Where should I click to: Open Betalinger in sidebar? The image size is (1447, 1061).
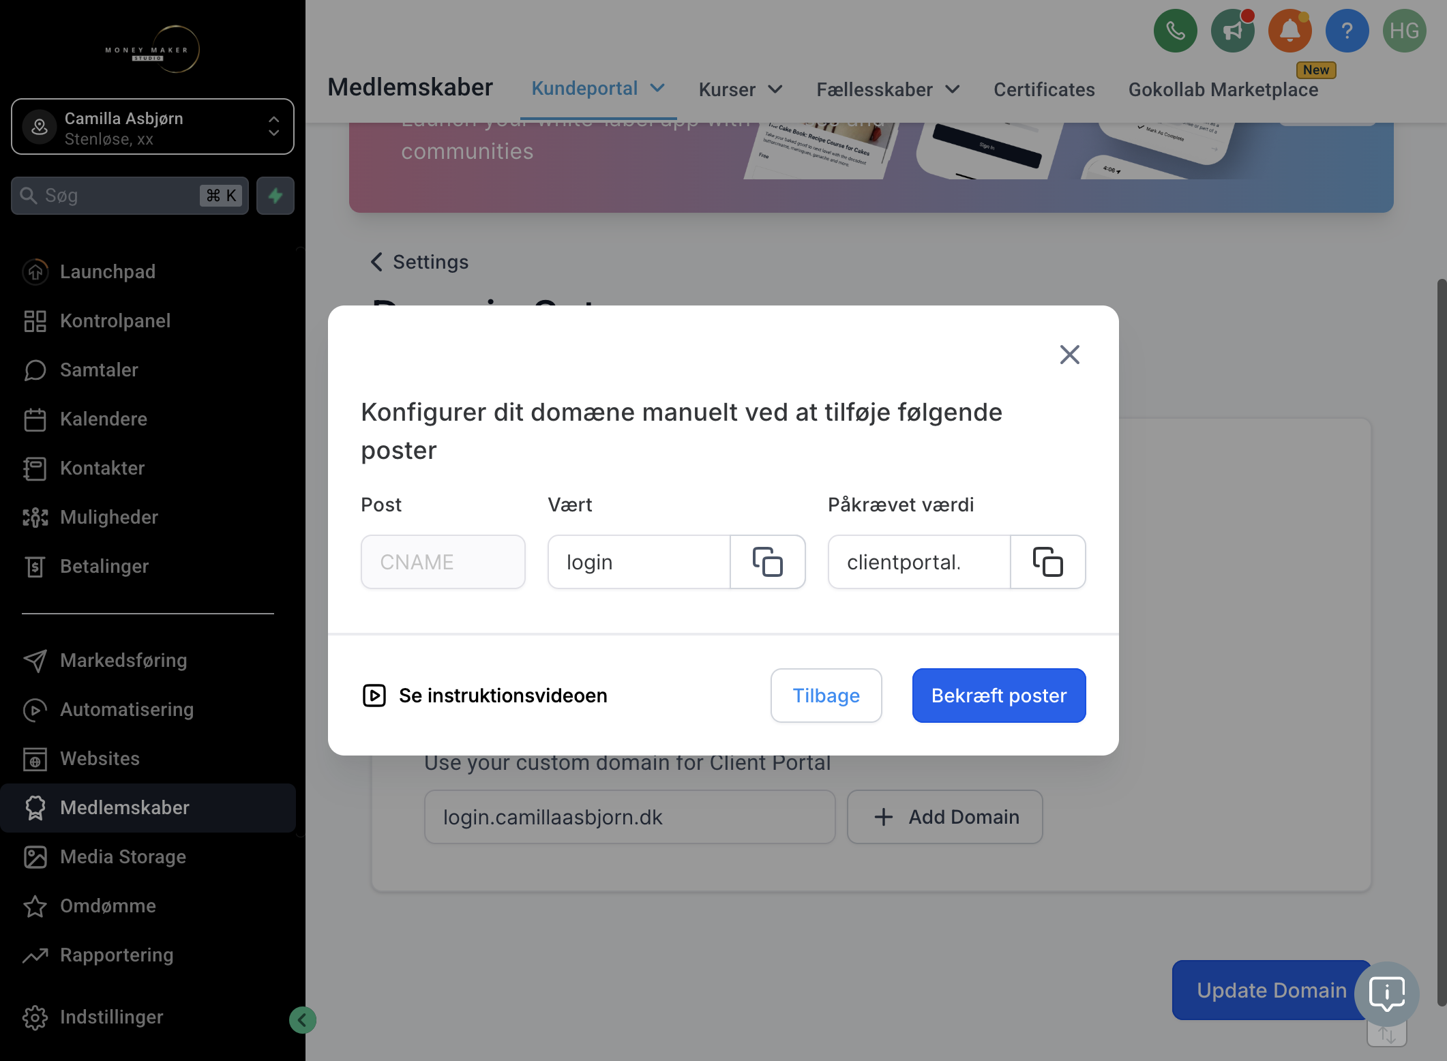(x=148, y=566)
